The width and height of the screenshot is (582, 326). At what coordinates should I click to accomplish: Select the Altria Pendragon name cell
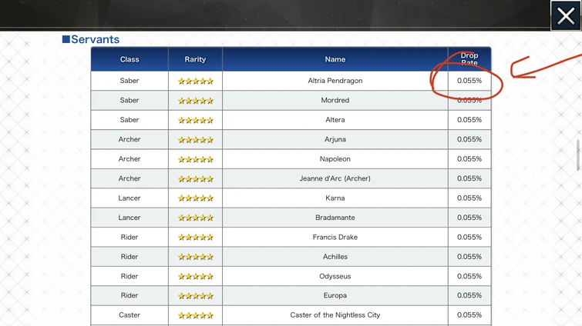pos(335,81)
